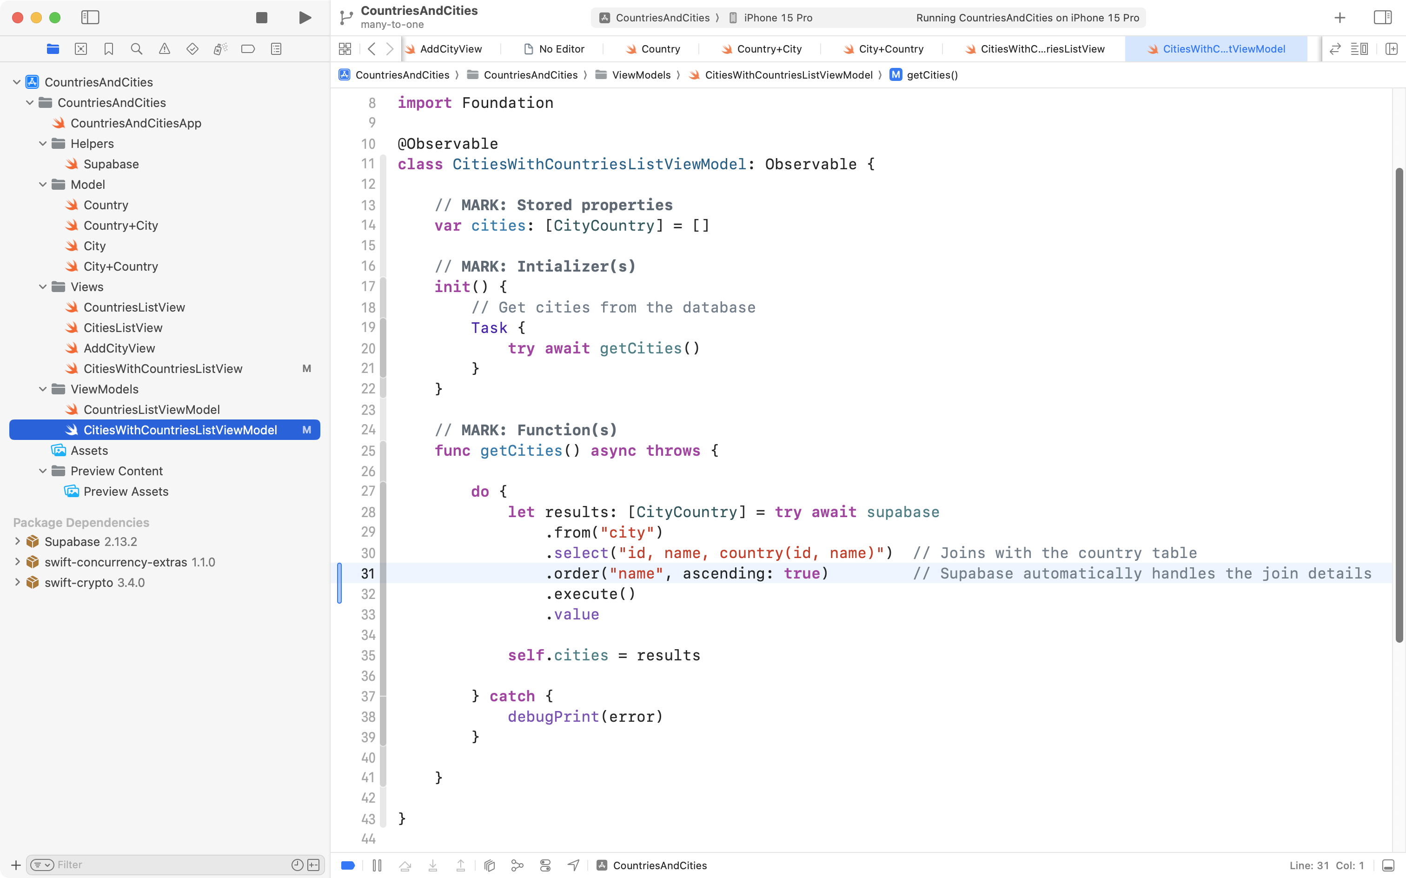Deactivate breakpoints via blue breakpoint toggle
The width and height of the screenshot is (1406, 878).
[348, 865]
